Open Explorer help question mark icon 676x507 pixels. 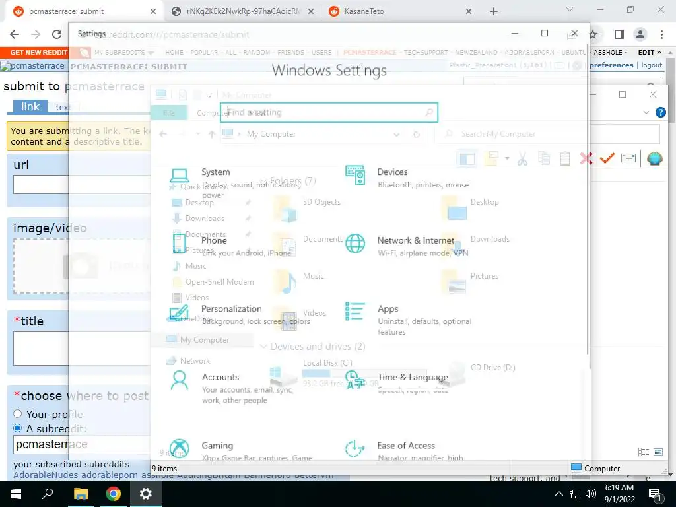click(660, 112)
